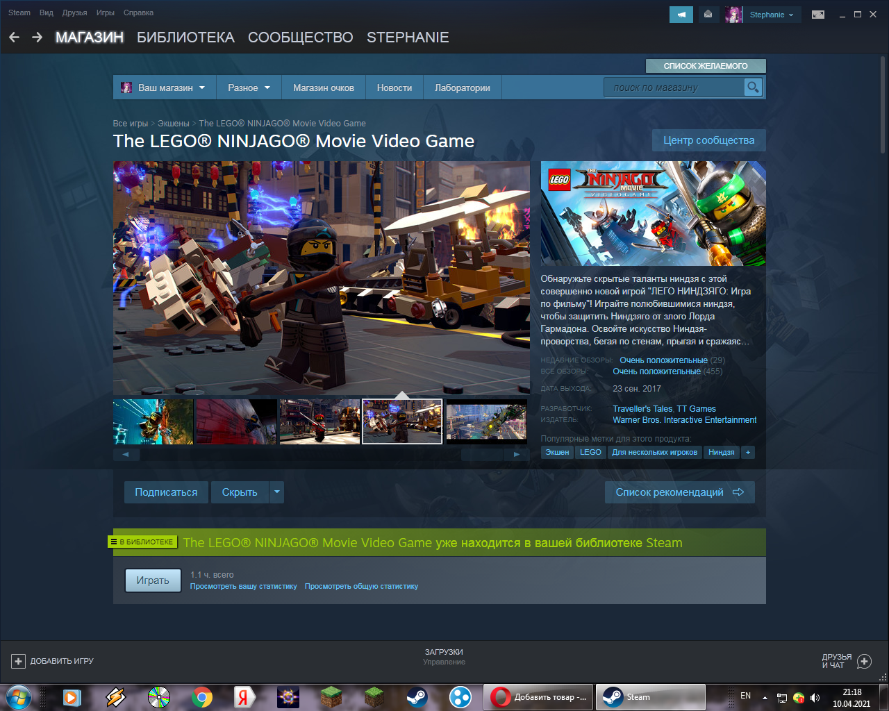Select the last screenshot thumbnail with flying dragon
889x711 pixels.
coord(487,421)
